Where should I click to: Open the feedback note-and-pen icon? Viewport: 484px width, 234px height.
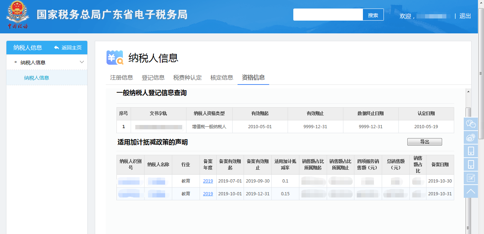pyautogui.click(x=471, y=178)
